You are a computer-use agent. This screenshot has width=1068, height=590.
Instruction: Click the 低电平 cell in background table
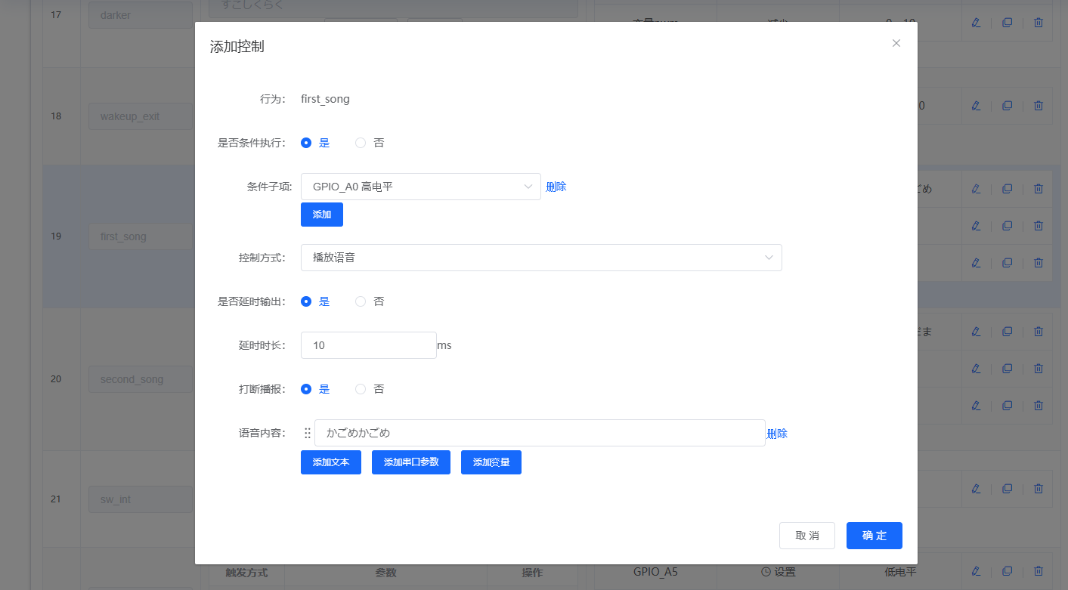click(900, 573)
